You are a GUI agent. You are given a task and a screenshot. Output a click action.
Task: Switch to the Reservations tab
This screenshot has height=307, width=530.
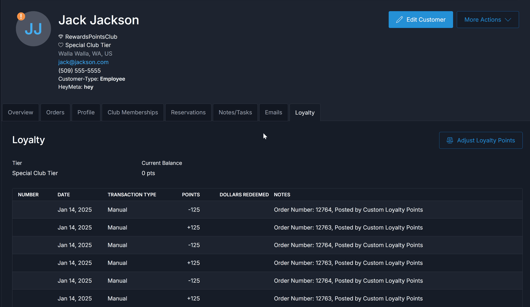[188, 112]
